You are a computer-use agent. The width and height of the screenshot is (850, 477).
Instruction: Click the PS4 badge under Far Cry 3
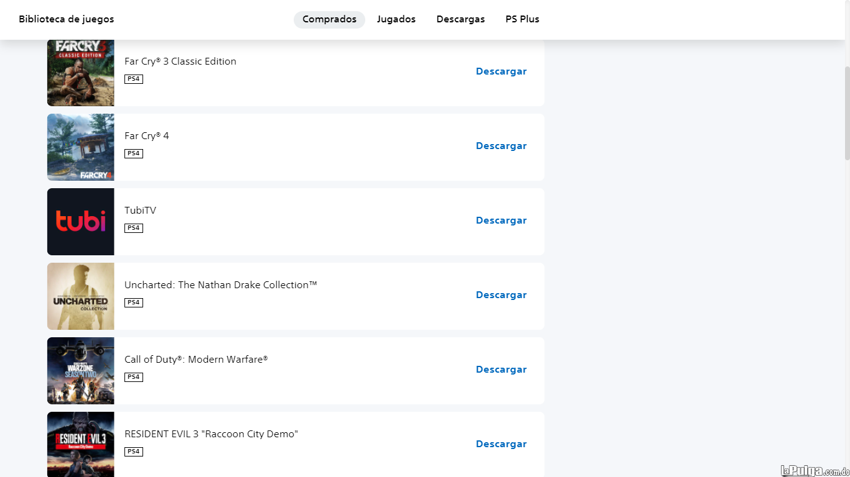pos(134,79)
